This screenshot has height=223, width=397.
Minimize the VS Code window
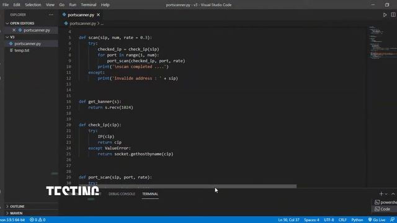pos(373,5)
